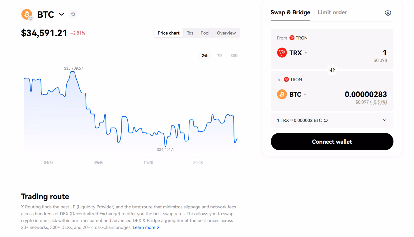The width and height of the screenshot is (414, 237).
Task: Expand the rate details with the down chevron
Action: (384, 120)
